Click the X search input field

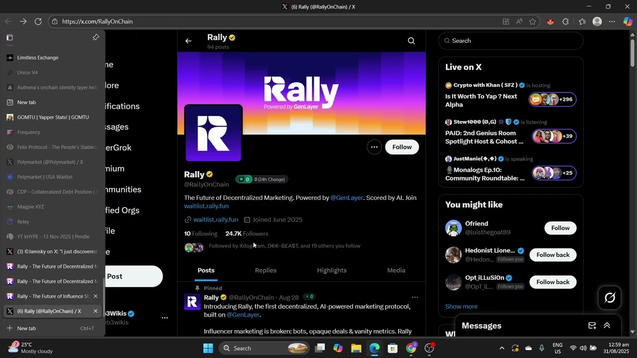(x=511, y=41)
